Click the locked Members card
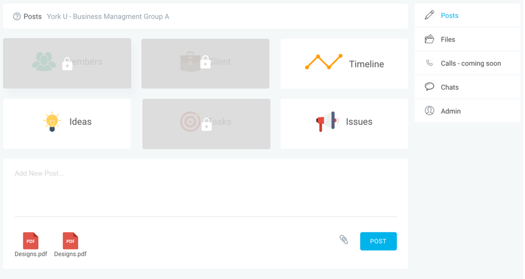 (67, 63)
